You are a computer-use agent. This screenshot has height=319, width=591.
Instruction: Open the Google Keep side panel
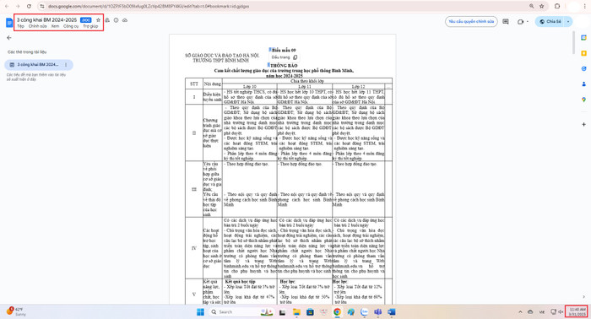coord(584,53)
